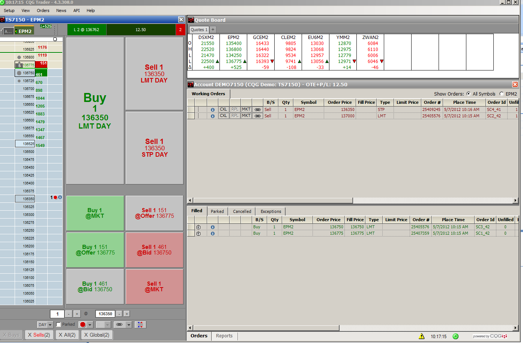Switch to the Parked orders tab

pos(217,211)
